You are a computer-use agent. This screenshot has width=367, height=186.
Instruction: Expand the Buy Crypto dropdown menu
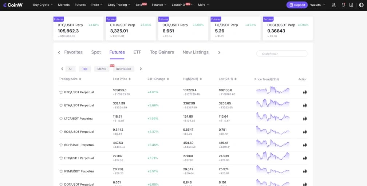point(43,5)
